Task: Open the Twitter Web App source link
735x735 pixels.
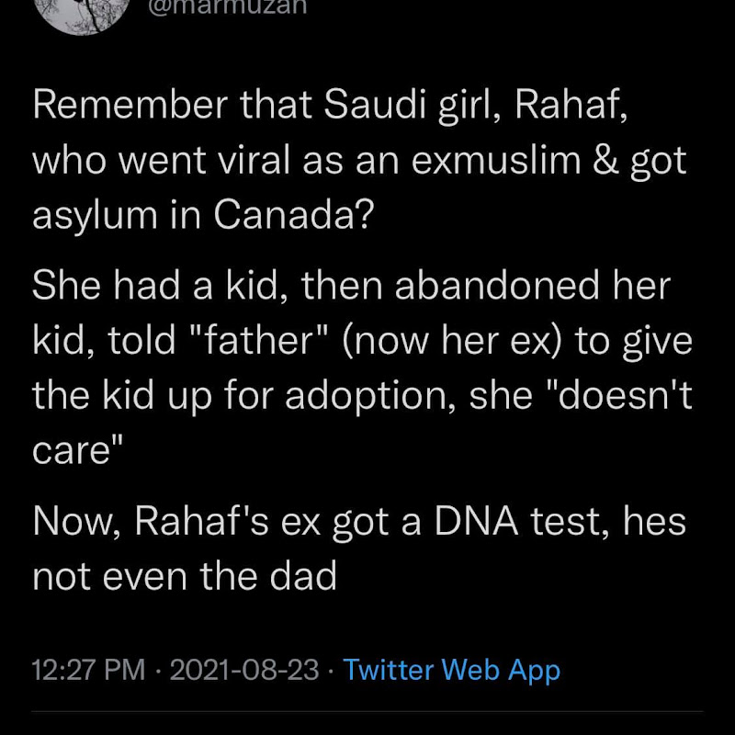Action: 451,670
